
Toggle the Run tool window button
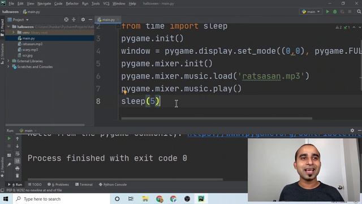tap(15, 184)
